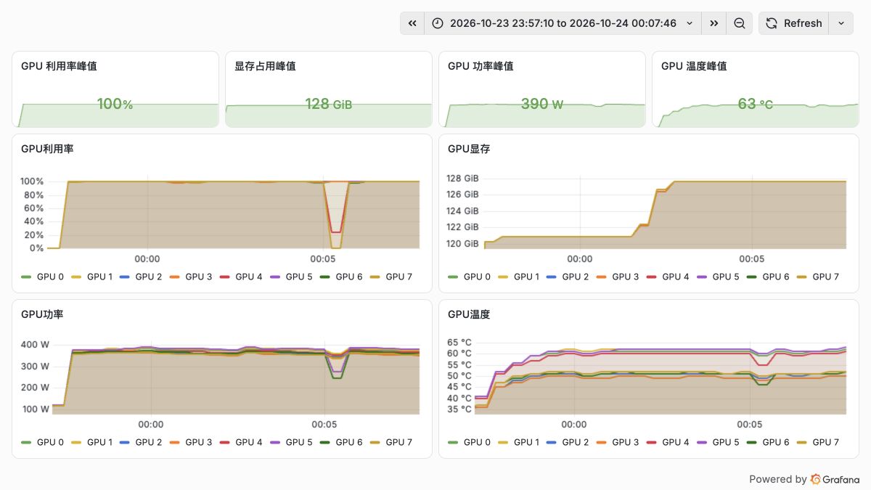Click GPU 1 yellow color swatch in GPU功率 legend
871x490 pixels.
click(76, 442)
